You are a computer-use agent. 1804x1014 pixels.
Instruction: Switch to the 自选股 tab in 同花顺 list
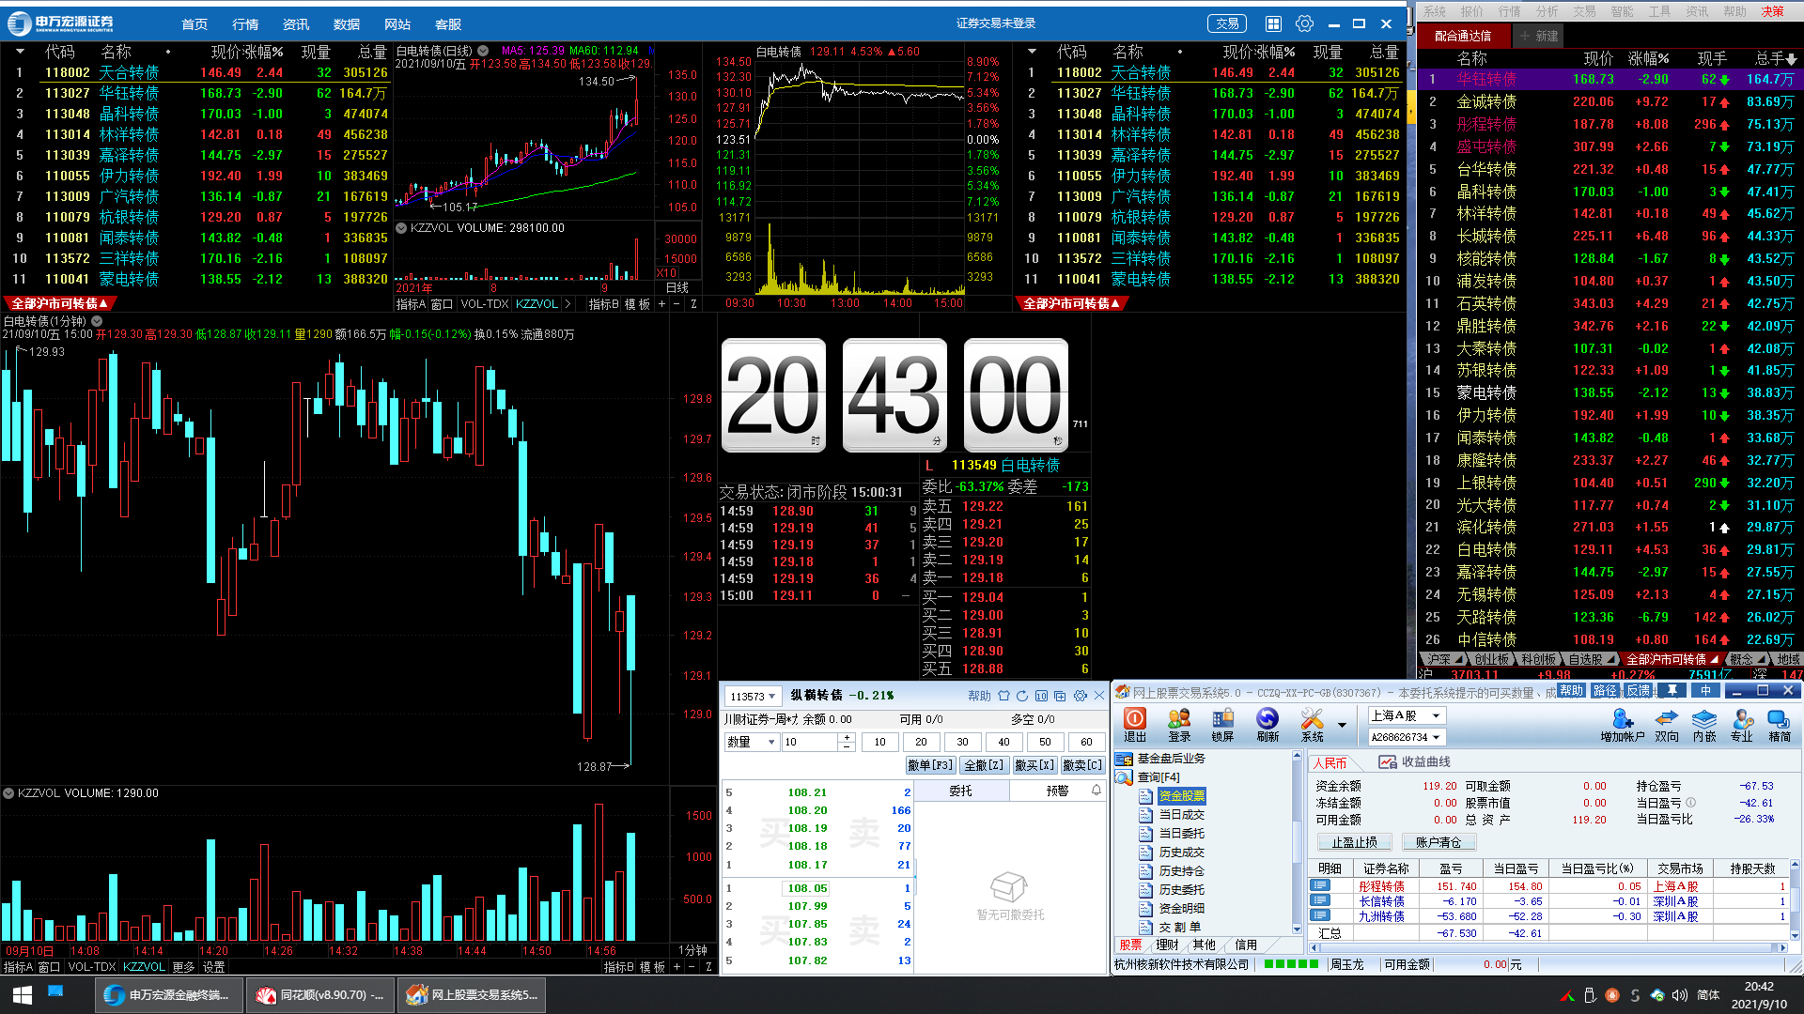[x=1588, y=659]
